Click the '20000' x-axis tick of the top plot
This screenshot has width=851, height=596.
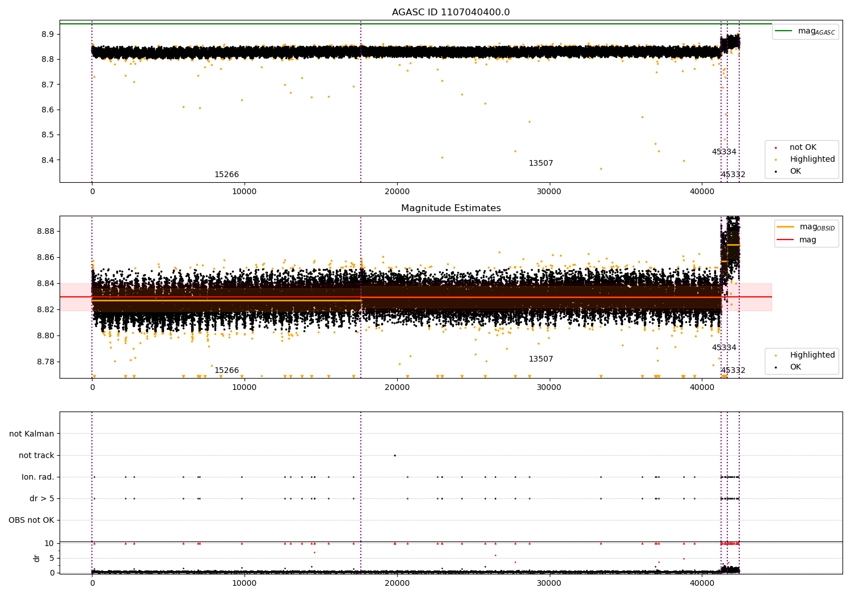pyautogui.click(x=397, y=192)
